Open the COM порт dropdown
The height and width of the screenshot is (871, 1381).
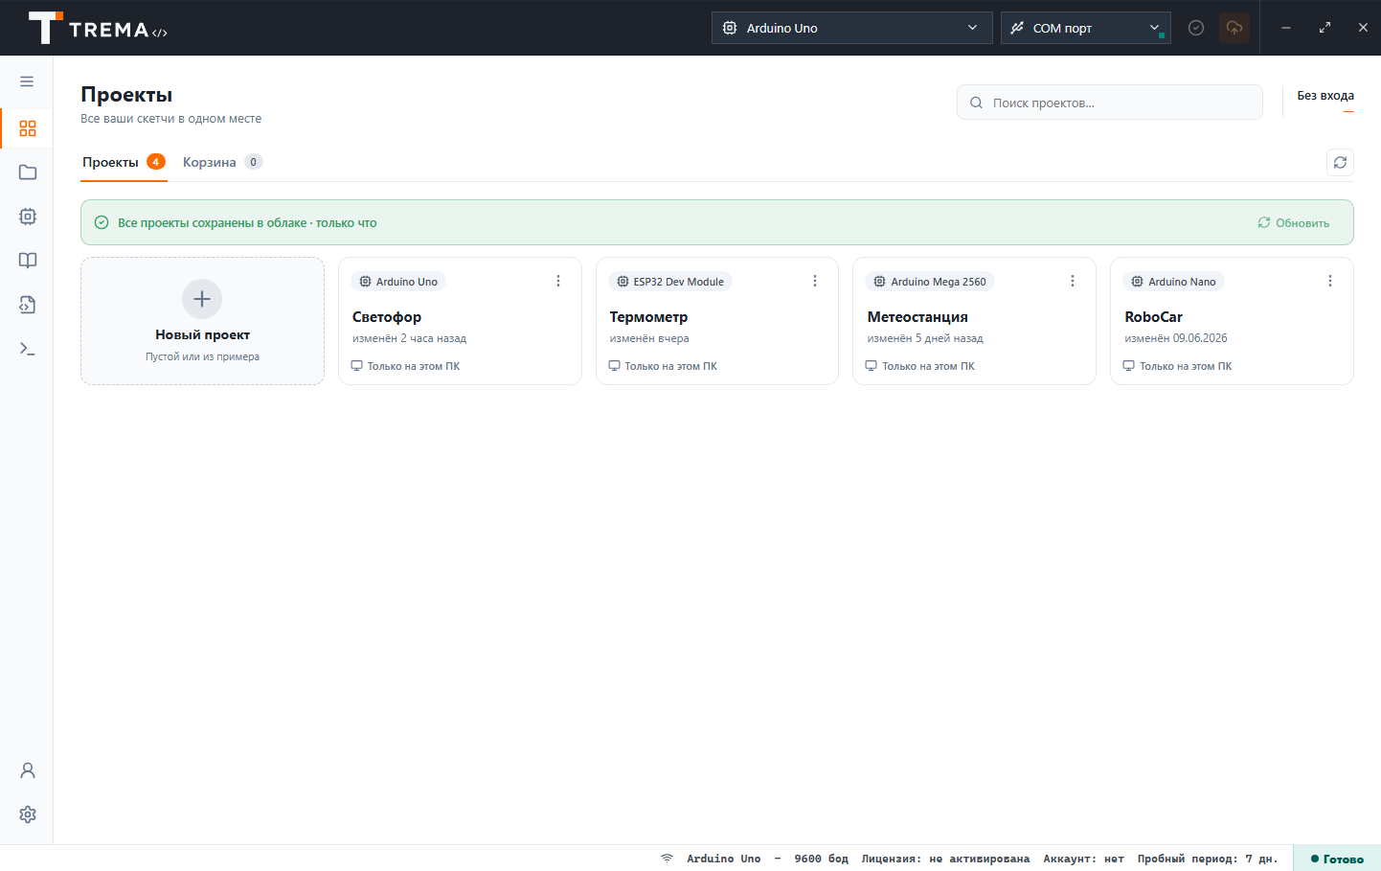tap(1085, 28)
